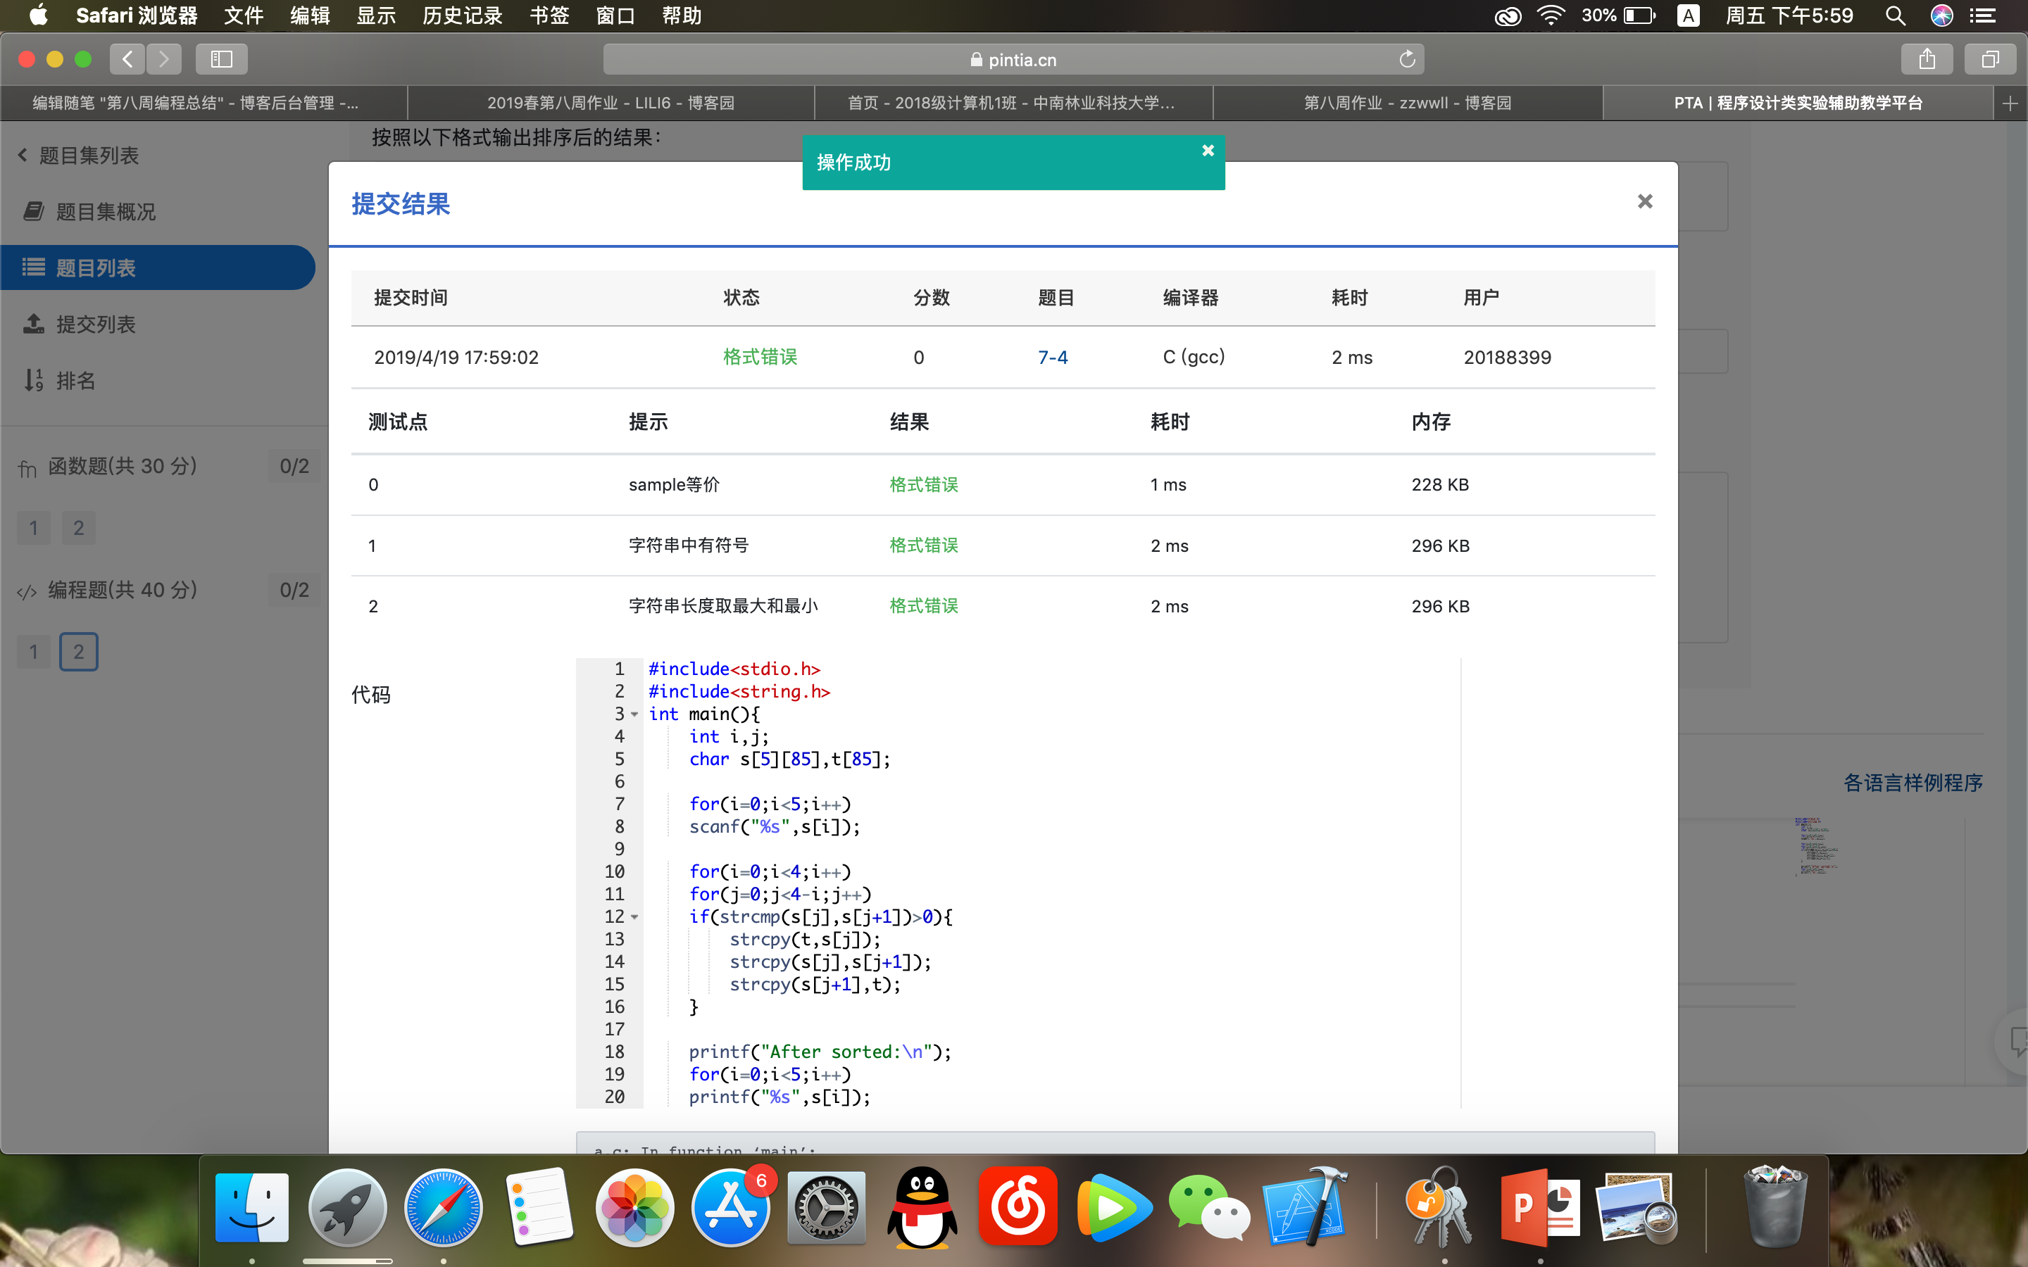This screenshot has height=1267, width=2028.
Task: Open Reminders from the dock
Action: (539, 1206)
